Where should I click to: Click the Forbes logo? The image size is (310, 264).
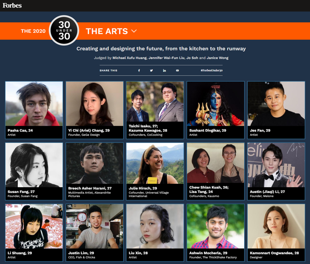click(x=12, y=5)
